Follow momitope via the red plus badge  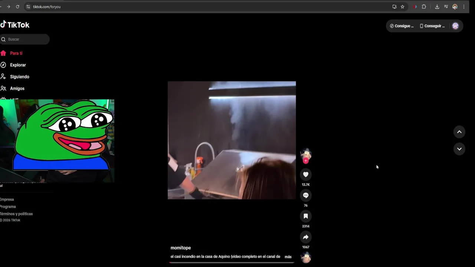click(x=306, y=161)
